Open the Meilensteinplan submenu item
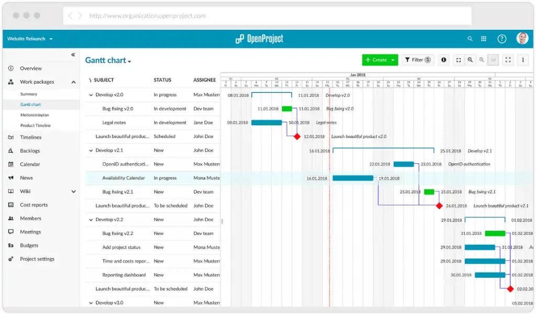 pyautogui.click(x=35, y=115)
